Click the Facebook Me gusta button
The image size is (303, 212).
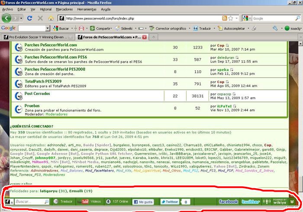(143, 202)
